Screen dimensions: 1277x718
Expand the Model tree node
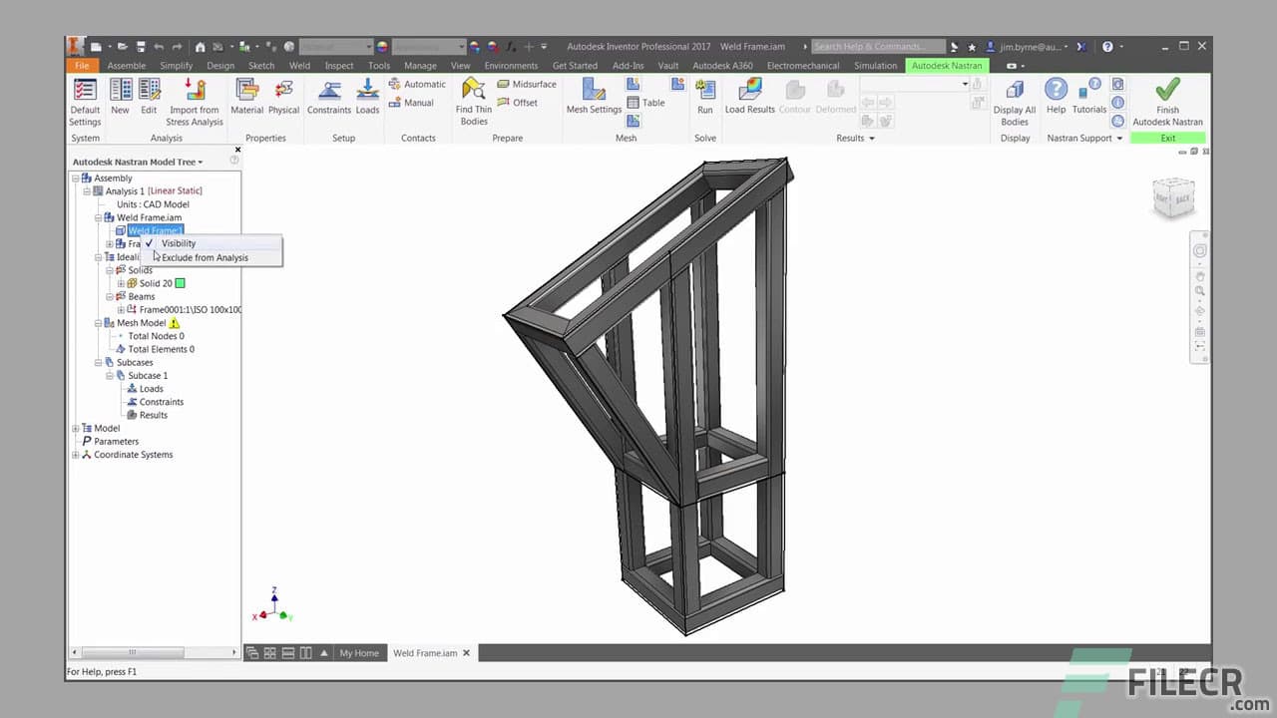tap(76, 428)
